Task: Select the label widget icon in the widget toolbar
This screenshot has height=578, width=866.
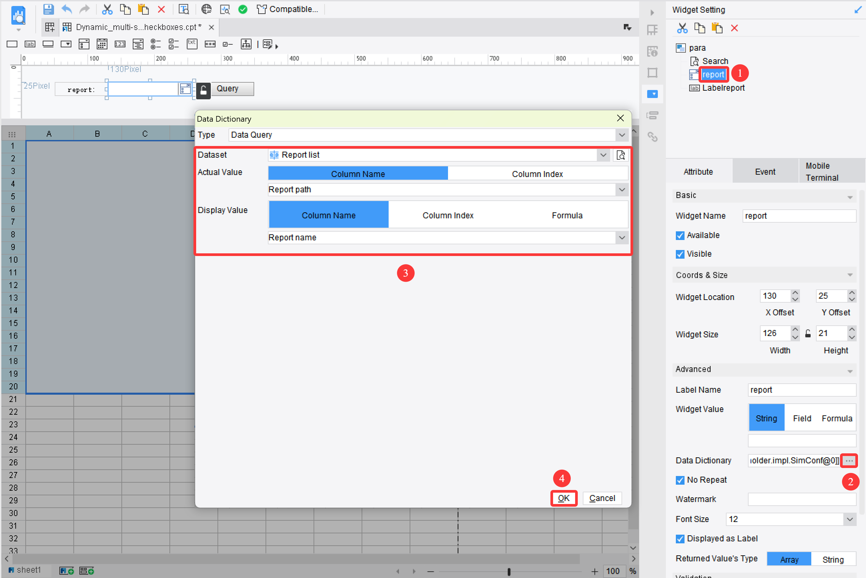Action: (30, 44)
